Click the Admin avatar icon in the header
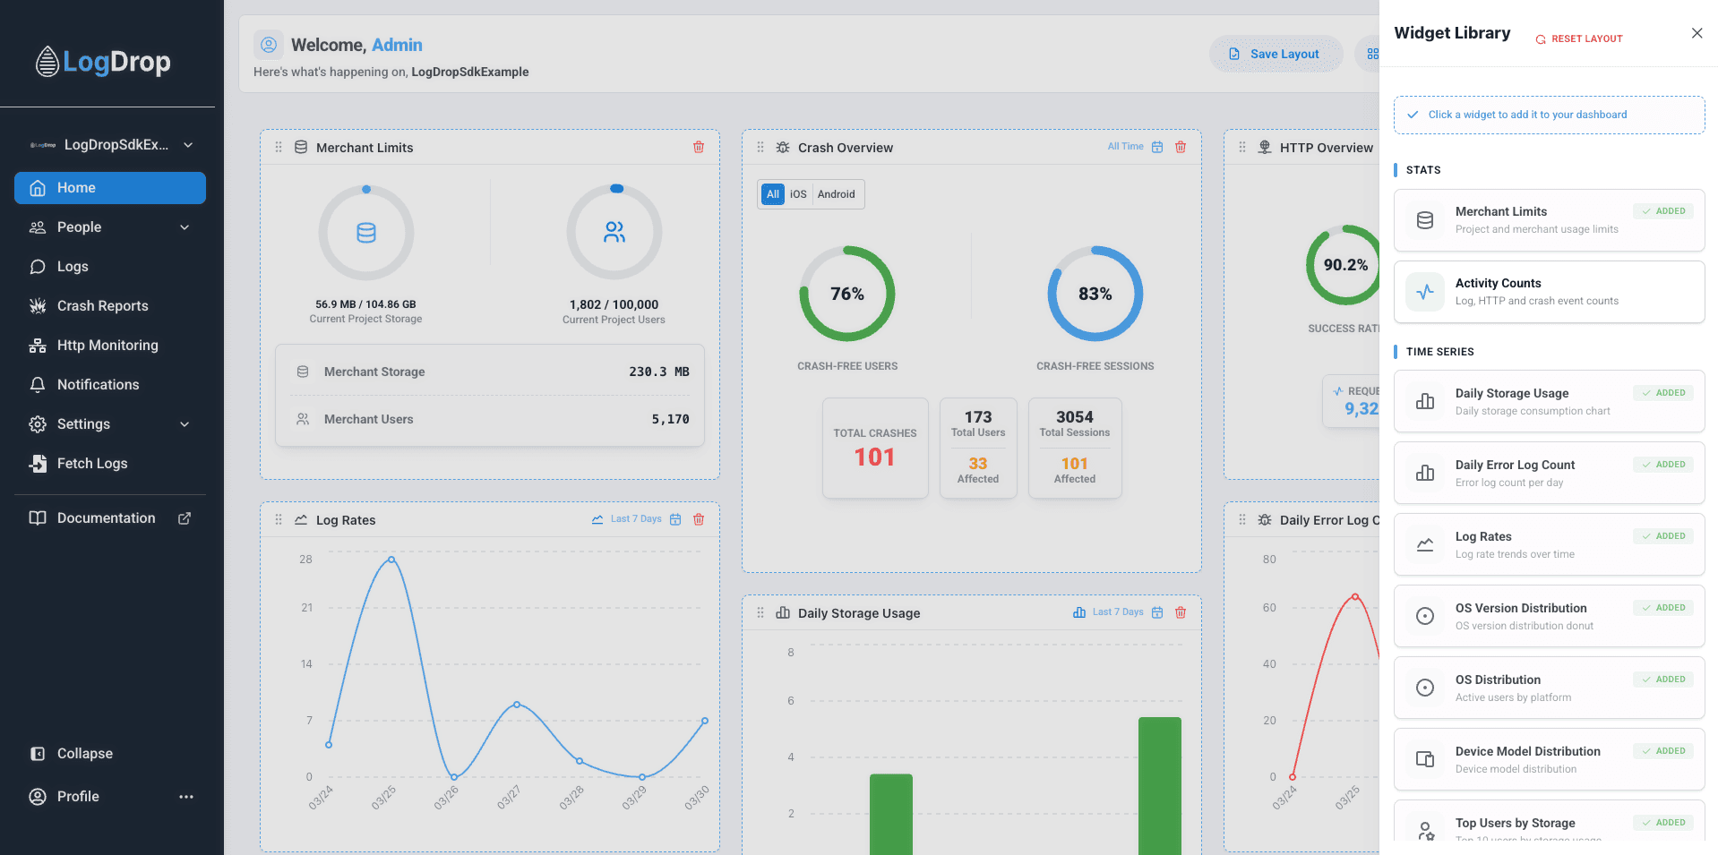Image resolution: width=1718 pixels, height=855 pixels. [x=269, y=45]
